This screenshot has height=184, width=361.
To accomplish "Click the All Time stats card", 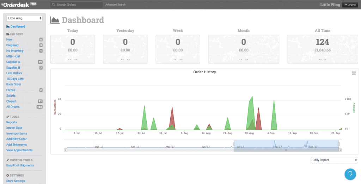I will click(322, 49).
